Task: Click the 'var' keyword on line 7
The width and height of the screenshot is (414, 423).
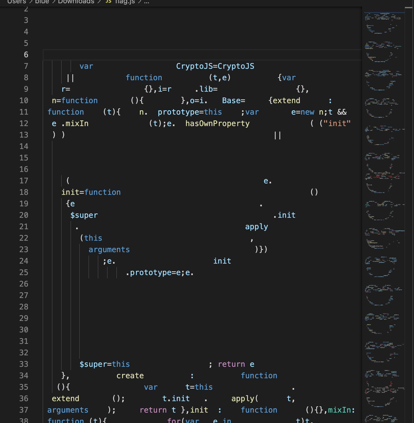Action: pyautogui.click(x=86, y=66)
